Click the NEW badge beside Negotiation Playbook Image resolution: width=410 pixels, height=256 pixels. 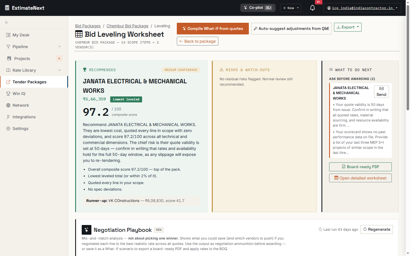pos(159,230)
